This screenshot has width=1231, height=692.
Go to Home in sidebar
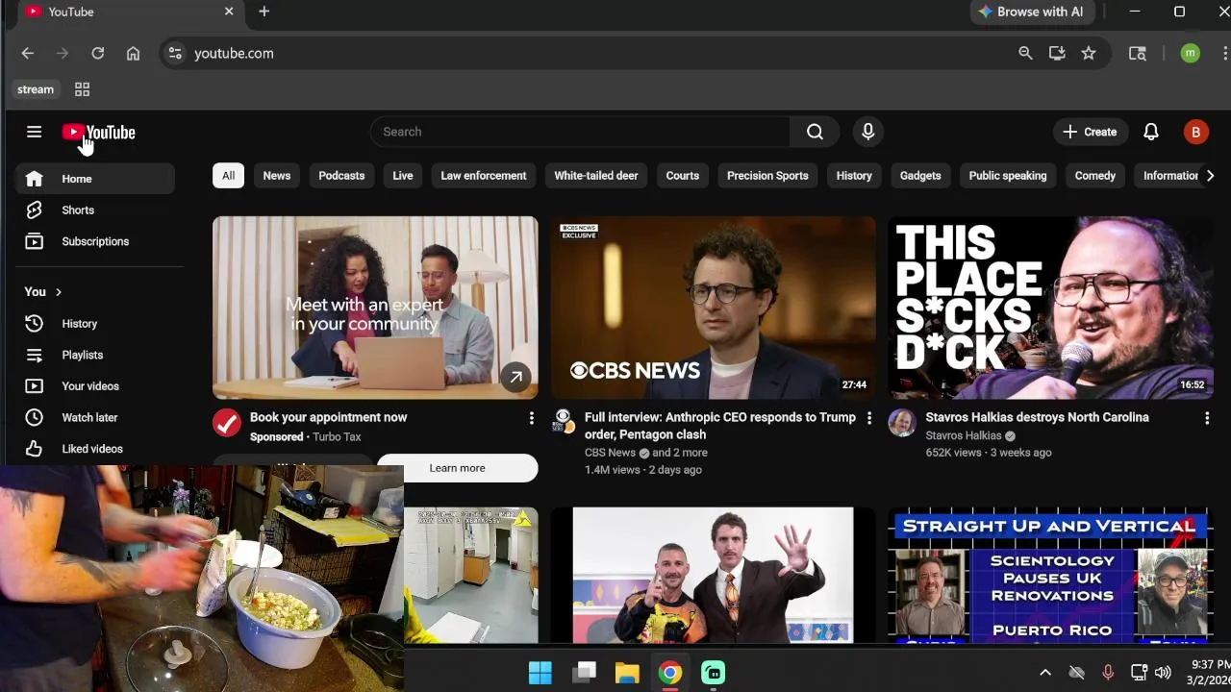point(94,179)
